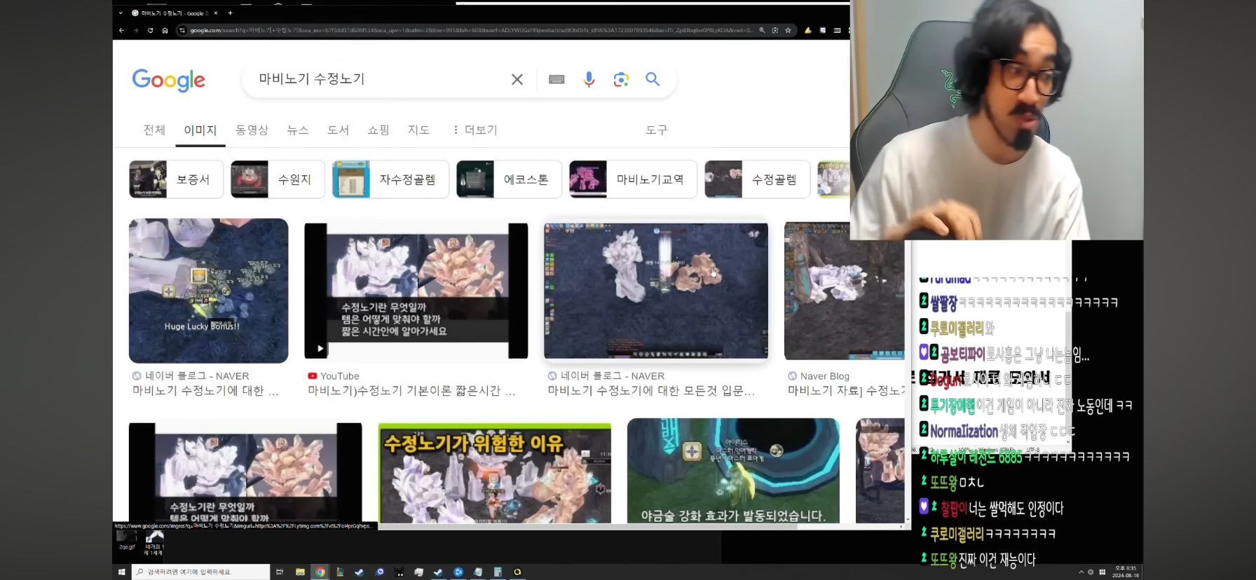Open the 도구 search tools
This screenshot has height=580, width=1256.
(x=657, y=130)
